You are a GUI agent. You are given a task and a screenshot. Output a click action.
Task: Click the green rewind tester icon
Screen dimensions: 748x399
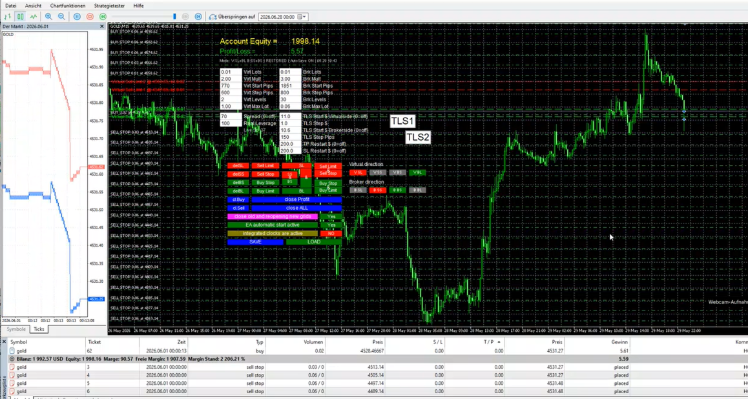pos(103,17)
